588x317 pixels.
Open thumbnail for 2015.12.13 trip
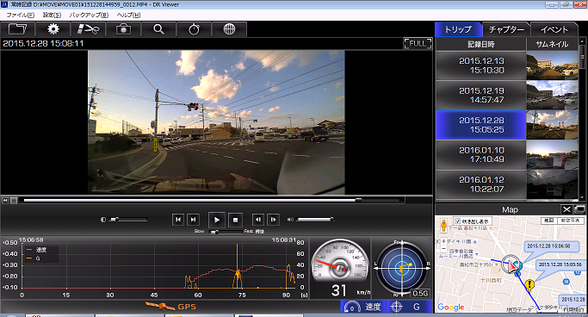552,65
